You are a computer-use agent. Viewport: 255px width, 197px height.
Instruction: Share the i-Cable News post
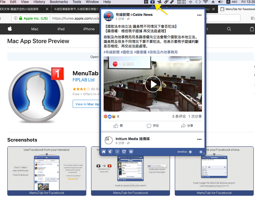(x=187, y=126)
